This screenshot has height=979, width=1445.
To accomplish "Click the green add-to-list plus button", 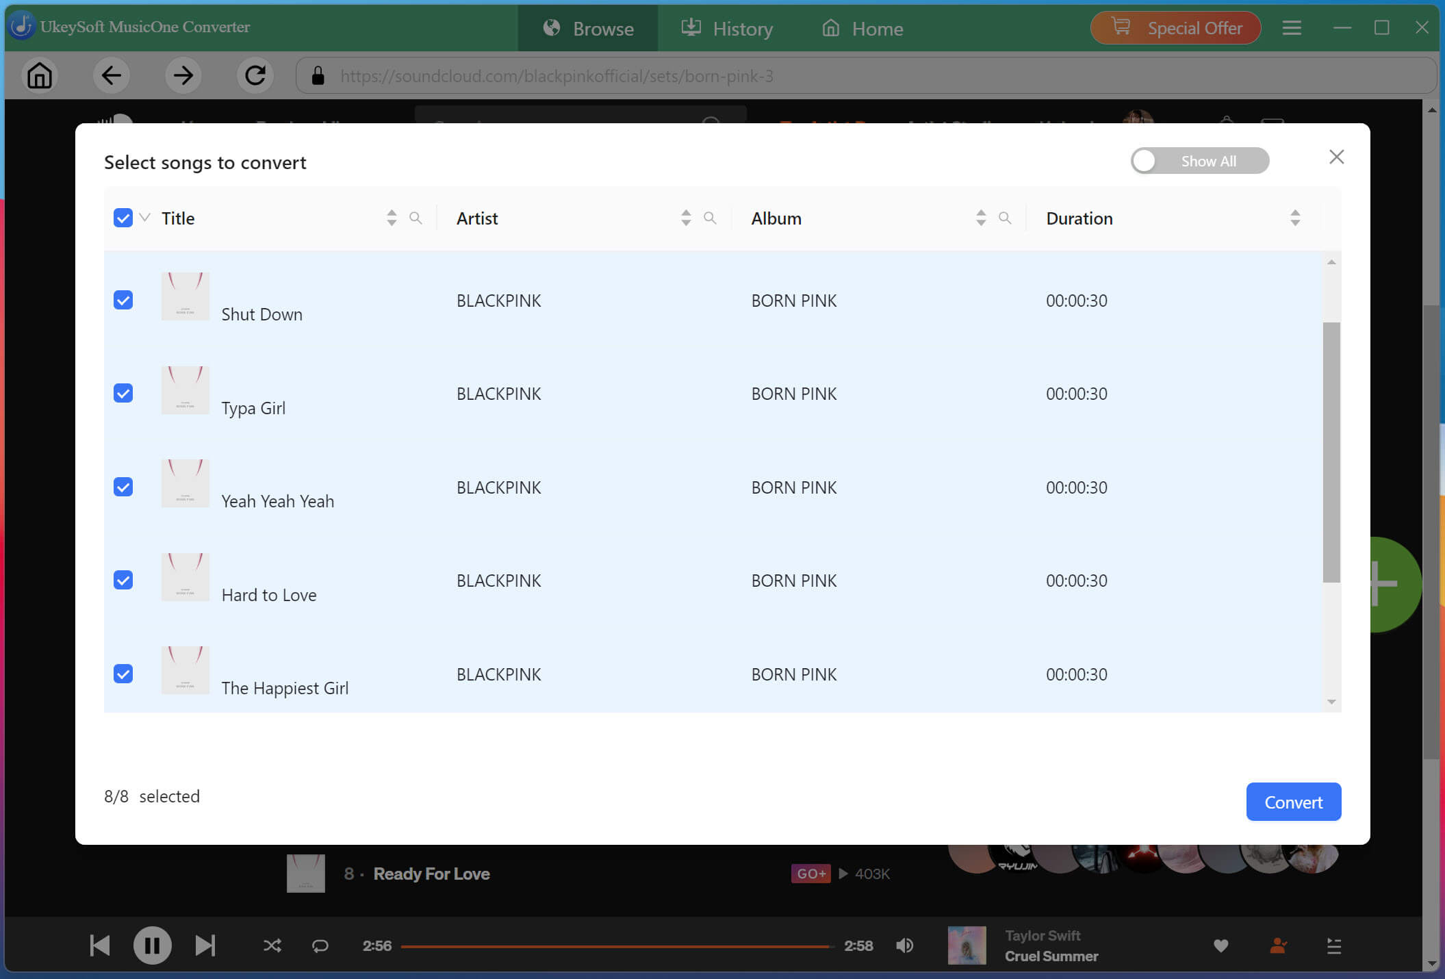I will coord(1395,584).
